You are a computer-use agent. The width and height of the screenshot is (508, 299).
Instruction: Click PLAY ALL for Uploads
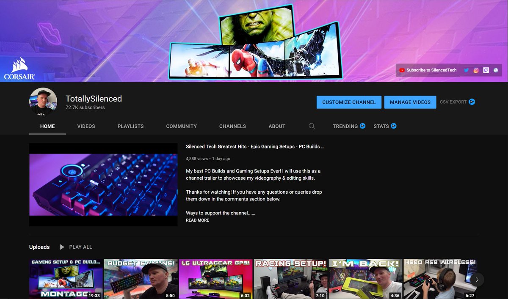point(76,247)
